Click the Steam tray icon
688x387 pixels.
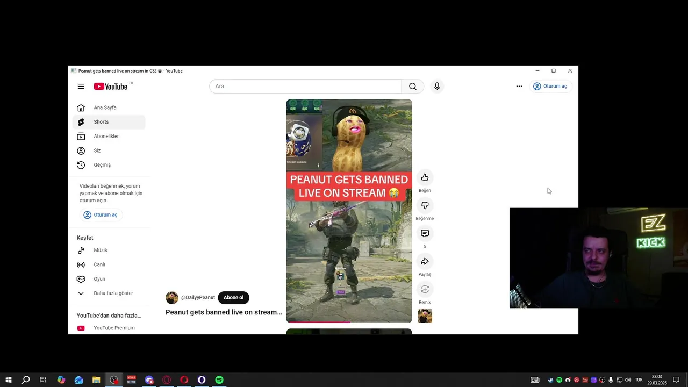[x=550, y=380]
